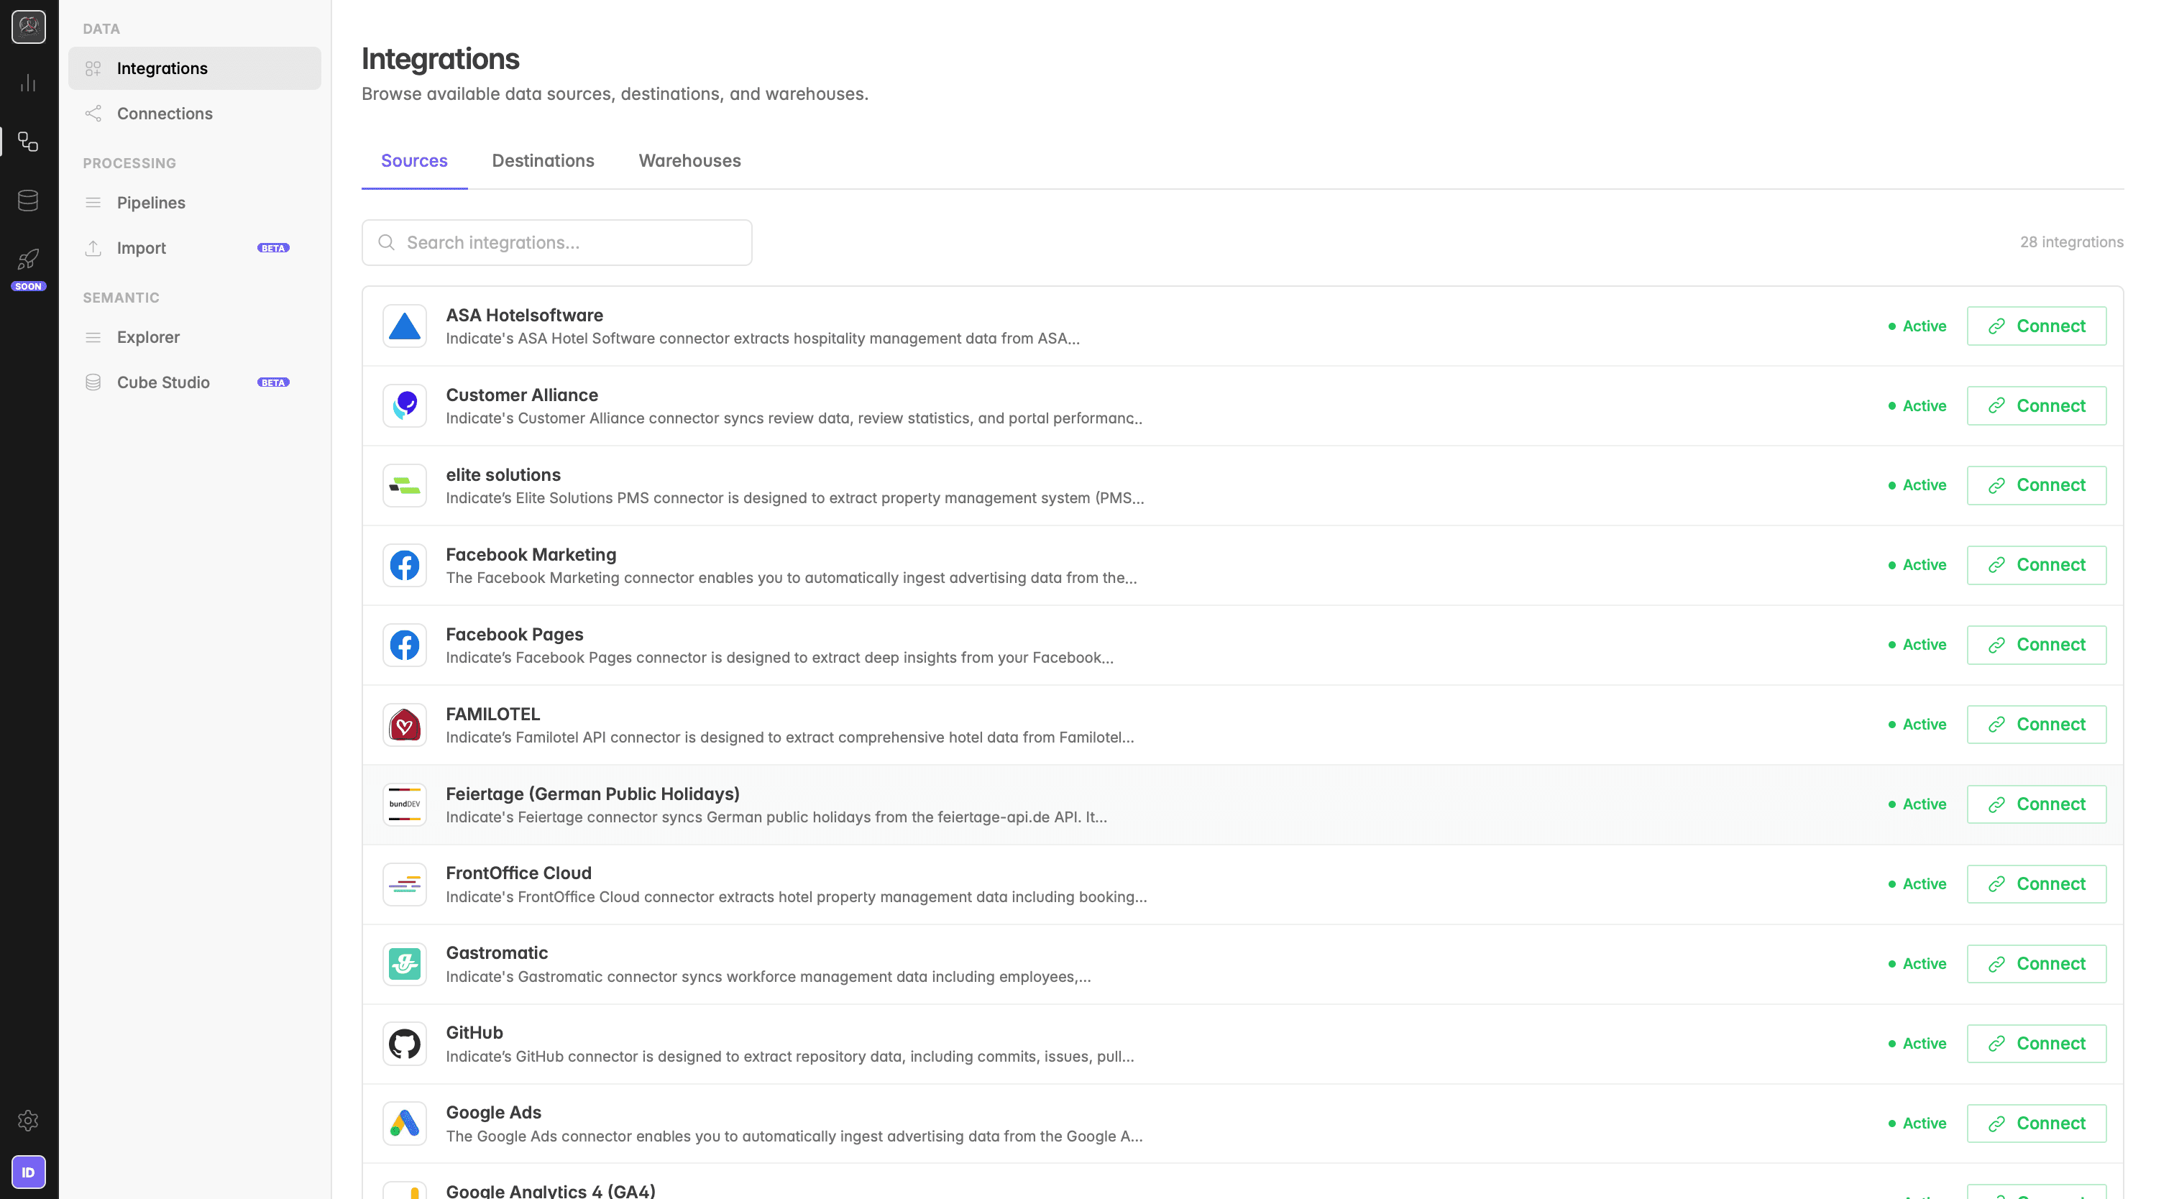
Task: Switch to the Warehouses tab
Action: [689, 160]
